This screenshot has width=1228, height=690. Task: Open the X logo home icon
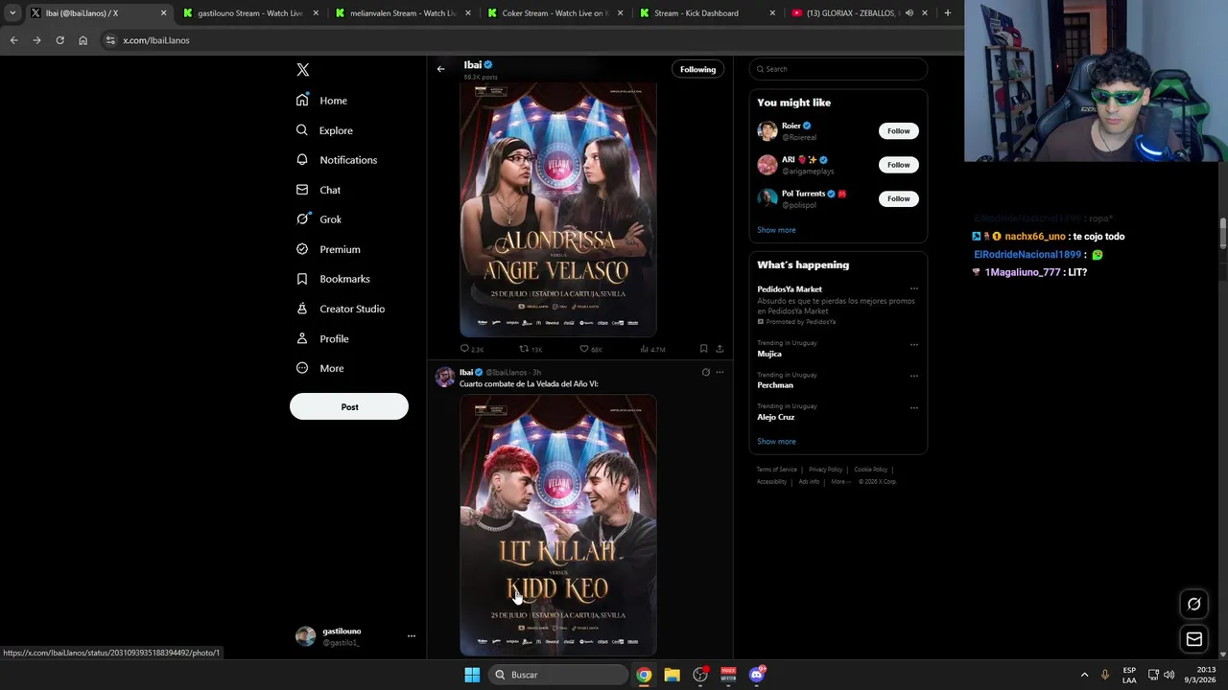(x=303, y=70)
